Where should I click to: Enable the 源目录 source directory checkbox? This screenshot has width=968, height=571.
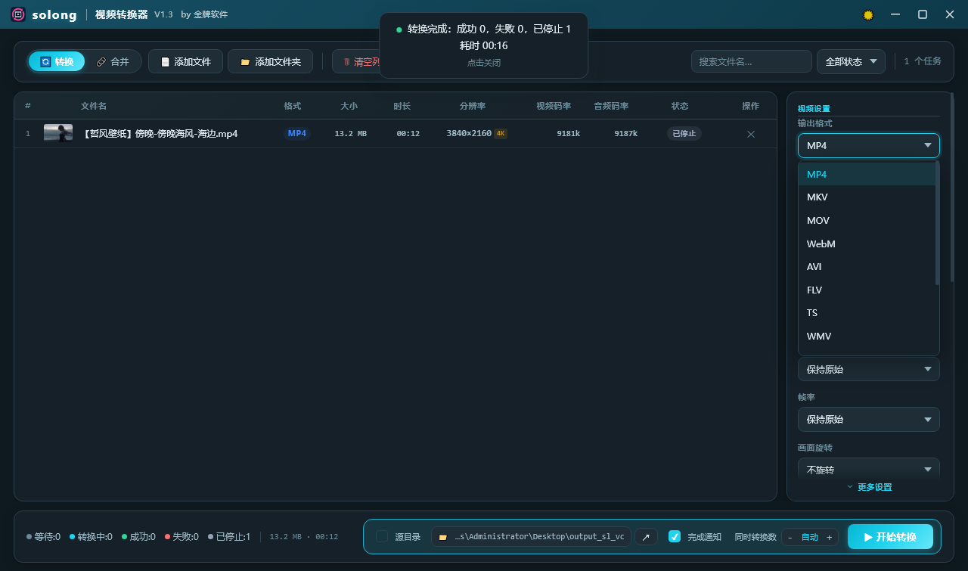click(382, 536)
